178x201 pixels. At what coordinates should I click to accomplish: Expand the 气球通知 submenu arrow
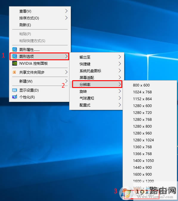[120, 98]
